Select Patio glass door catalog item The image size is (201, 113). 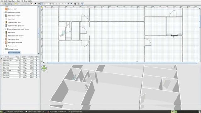[x=14, y=39]
